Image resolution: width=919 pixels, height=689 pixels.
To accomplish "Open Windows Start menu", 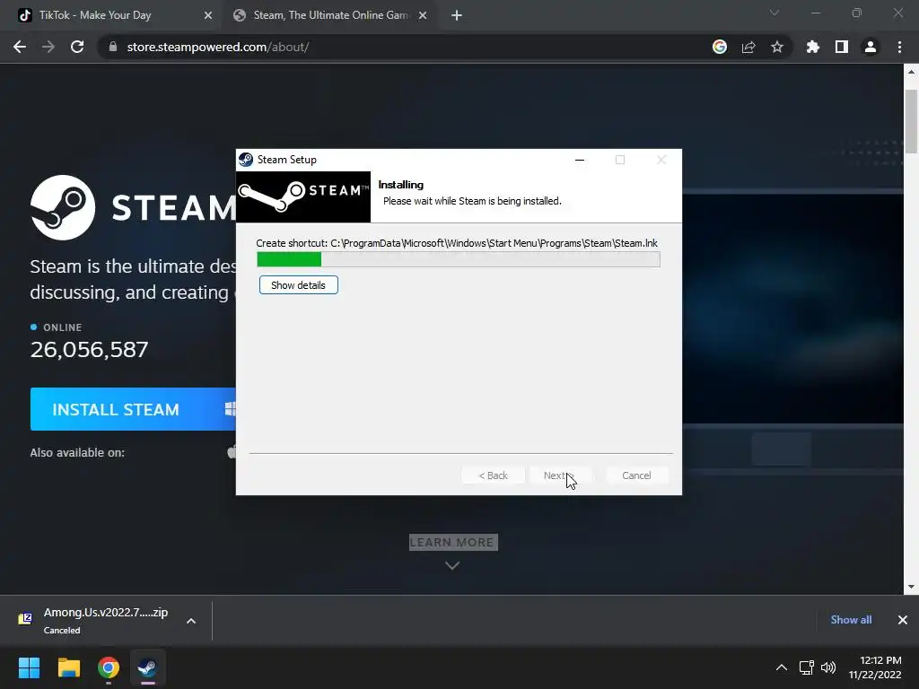I will pos(29,667).
